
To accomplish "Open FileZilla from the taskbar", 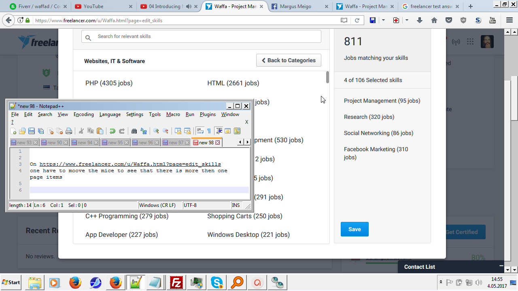I will pos(176,283).
